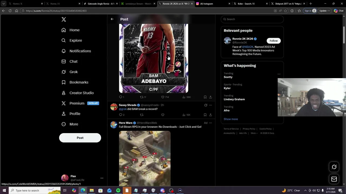
Task: Open Explore in sidebar
Action: click(x=72, y=40)
